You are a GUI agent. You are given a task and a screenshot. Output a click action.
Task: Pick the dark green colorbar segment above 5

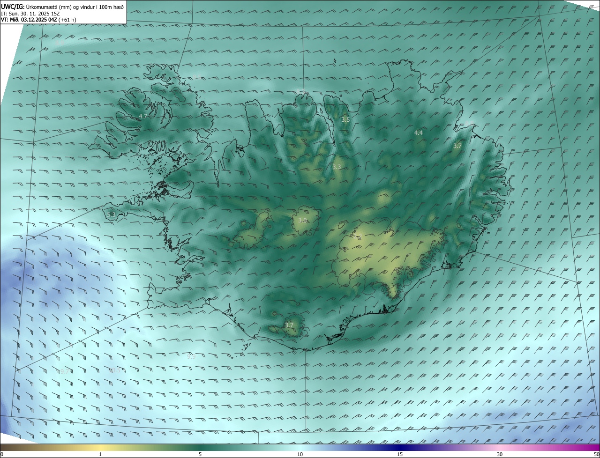[x=200, y=448]
